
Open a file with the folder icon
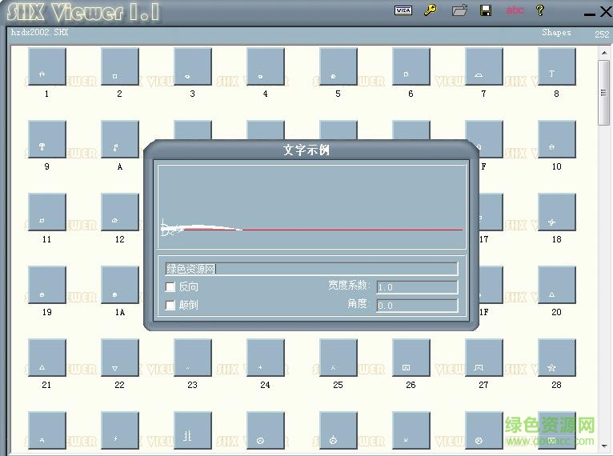(x=459, y=10)
